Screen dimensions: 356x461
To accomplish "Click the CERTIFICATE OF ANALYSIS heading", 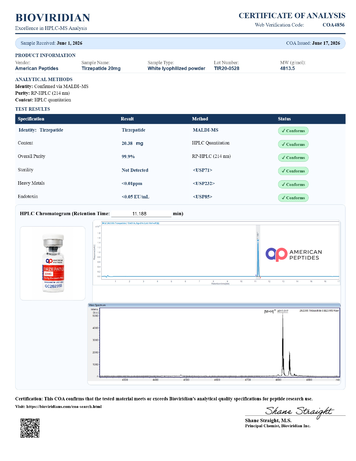I will (x=292, y=16).
